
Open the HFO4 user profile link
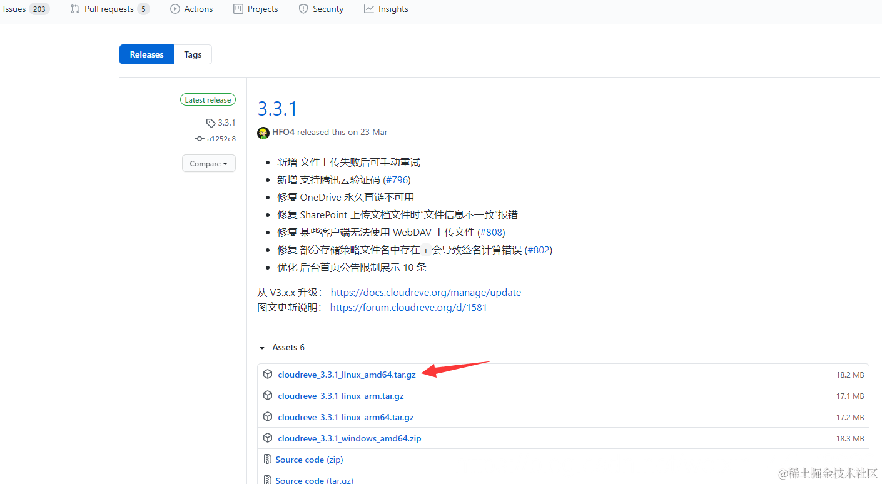pos(283,132)
